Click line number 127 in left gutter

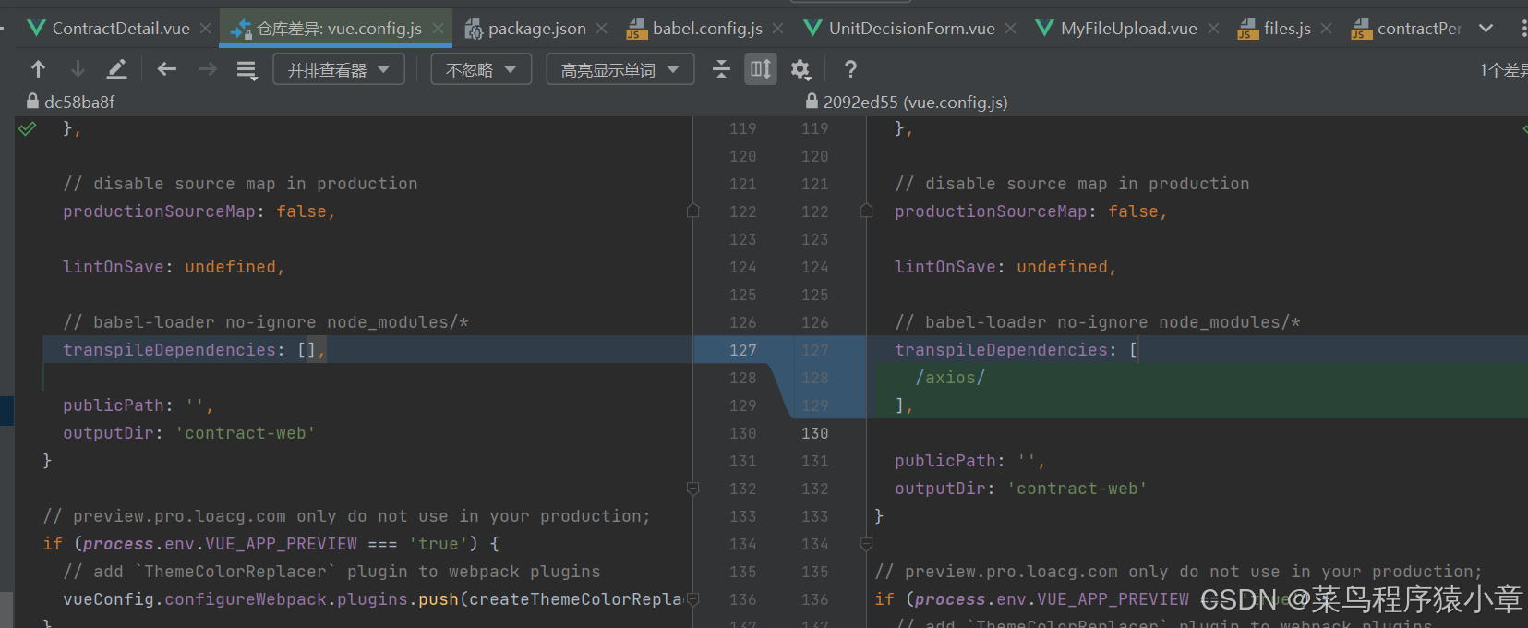pos(742,350)
